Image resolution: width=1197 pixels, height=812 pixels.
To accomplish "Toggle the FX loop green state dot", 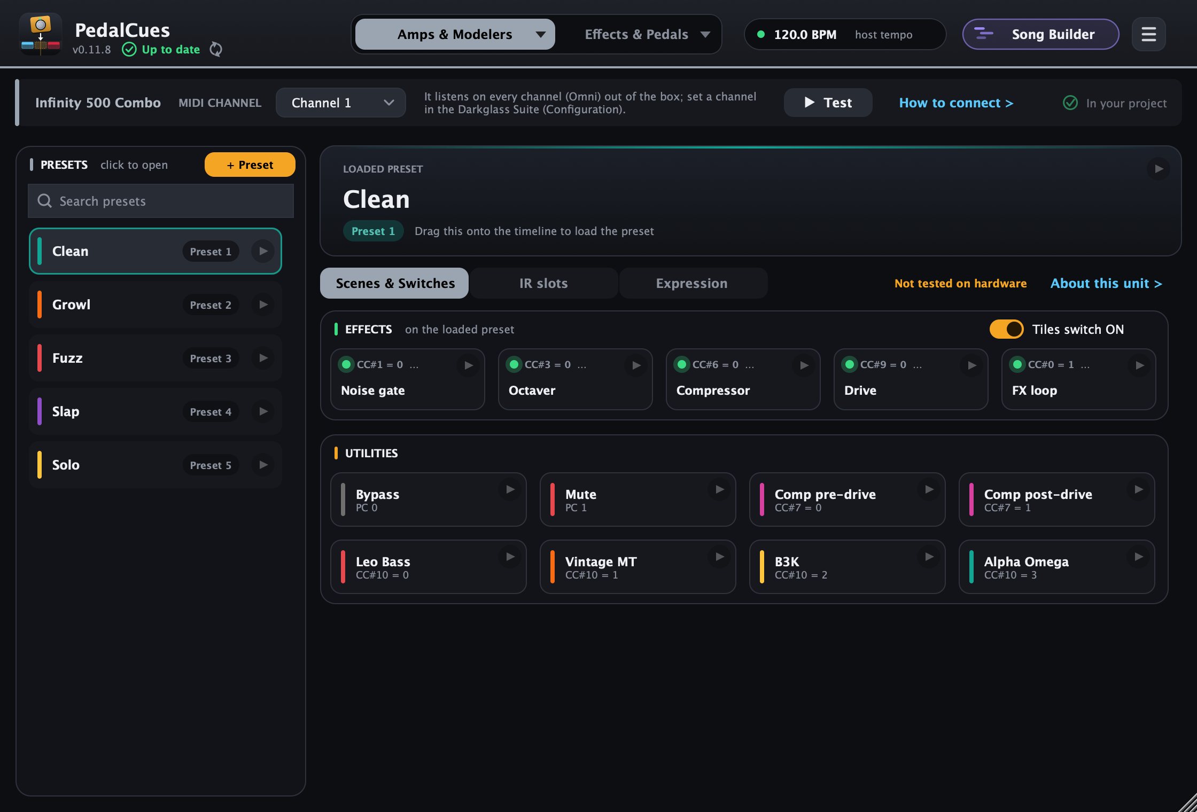I will click(1017, 364).
